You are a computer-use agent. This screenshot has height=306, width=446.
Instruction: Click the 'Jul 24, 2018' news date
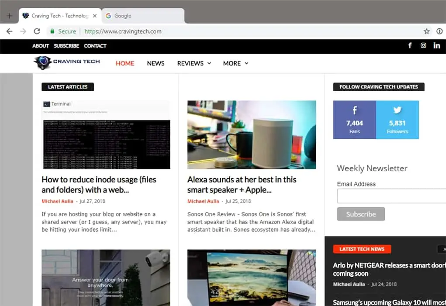pyautogui.click(x=384, y=284)
